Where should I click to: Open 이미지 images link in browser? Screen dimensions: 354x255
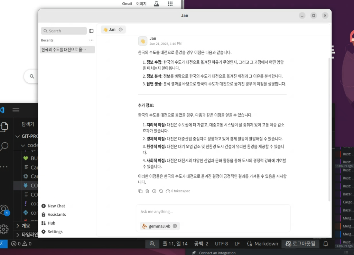point(141,3)
